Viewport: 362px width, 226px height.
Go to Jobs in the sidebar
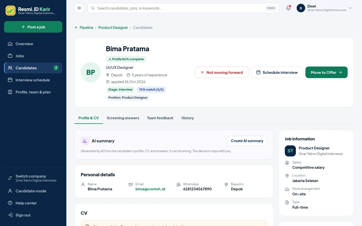pyautogui.click(x=33, y=56)
